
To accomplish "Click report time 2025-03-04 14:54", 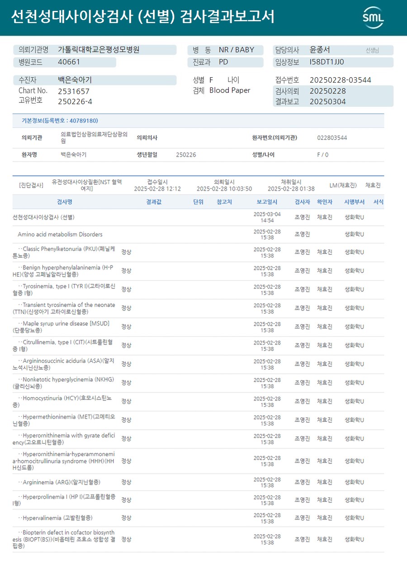I will [267, 217].
